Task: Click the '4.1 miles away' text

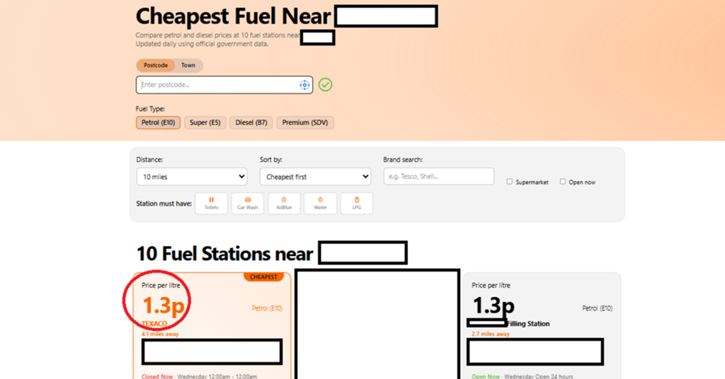Action: [160, 334]
